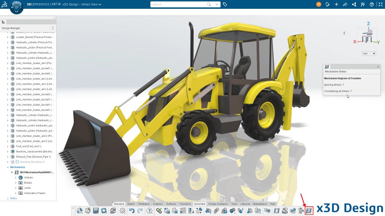The height and width of the screenshot is (216, 385).
Task: Open Design Manager three-dot options menu
Action: [x=53, y=28]
